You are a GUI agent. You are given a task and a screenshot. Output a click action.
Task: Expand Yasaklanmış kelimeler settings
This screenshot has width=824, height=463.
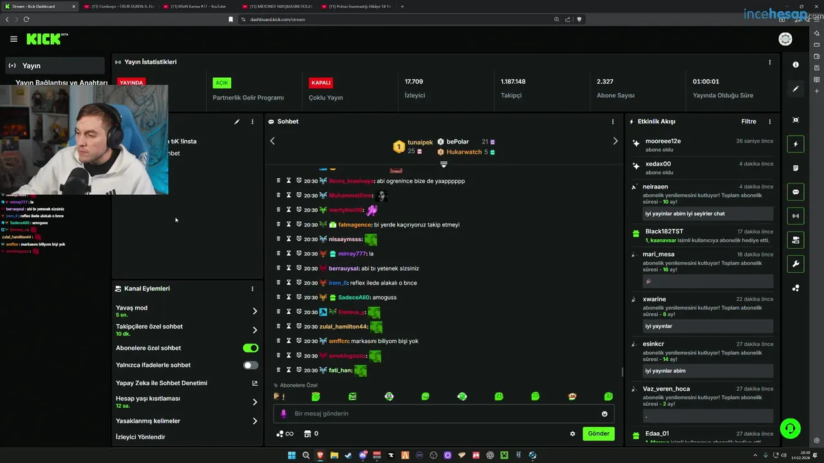[x=254, y=421]
